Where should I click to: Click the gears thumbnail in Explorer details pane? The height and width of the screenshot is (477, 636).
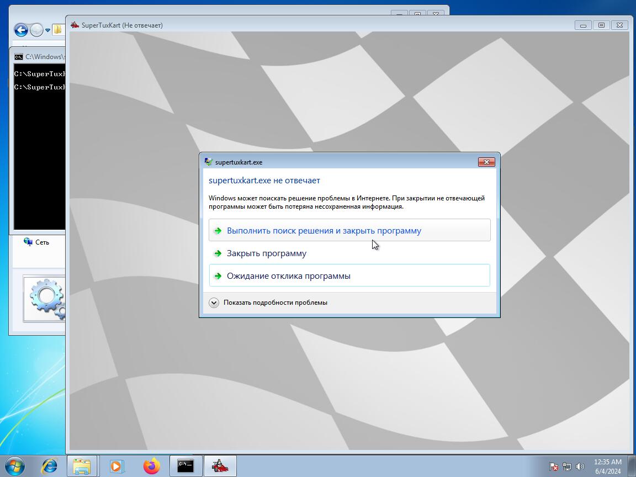click(45, 299)
